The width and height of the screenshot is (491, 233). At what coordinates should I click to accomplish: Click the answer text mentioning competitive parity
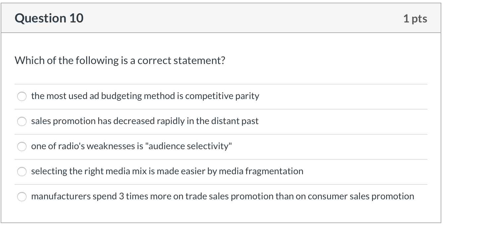tap(145, 96)
